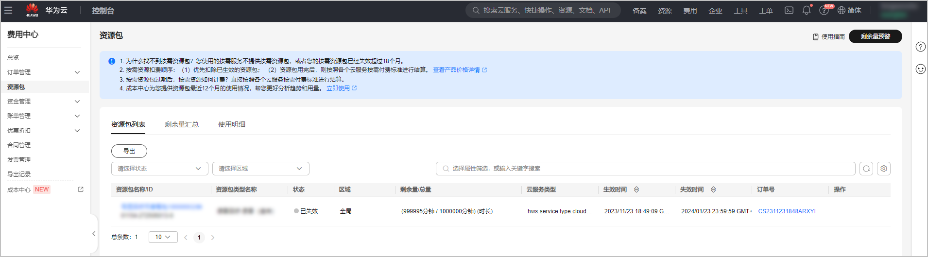This screenshot has width=928, height=257.
Task: Collapse the left sidebar panel
Action: click(94, 234)
